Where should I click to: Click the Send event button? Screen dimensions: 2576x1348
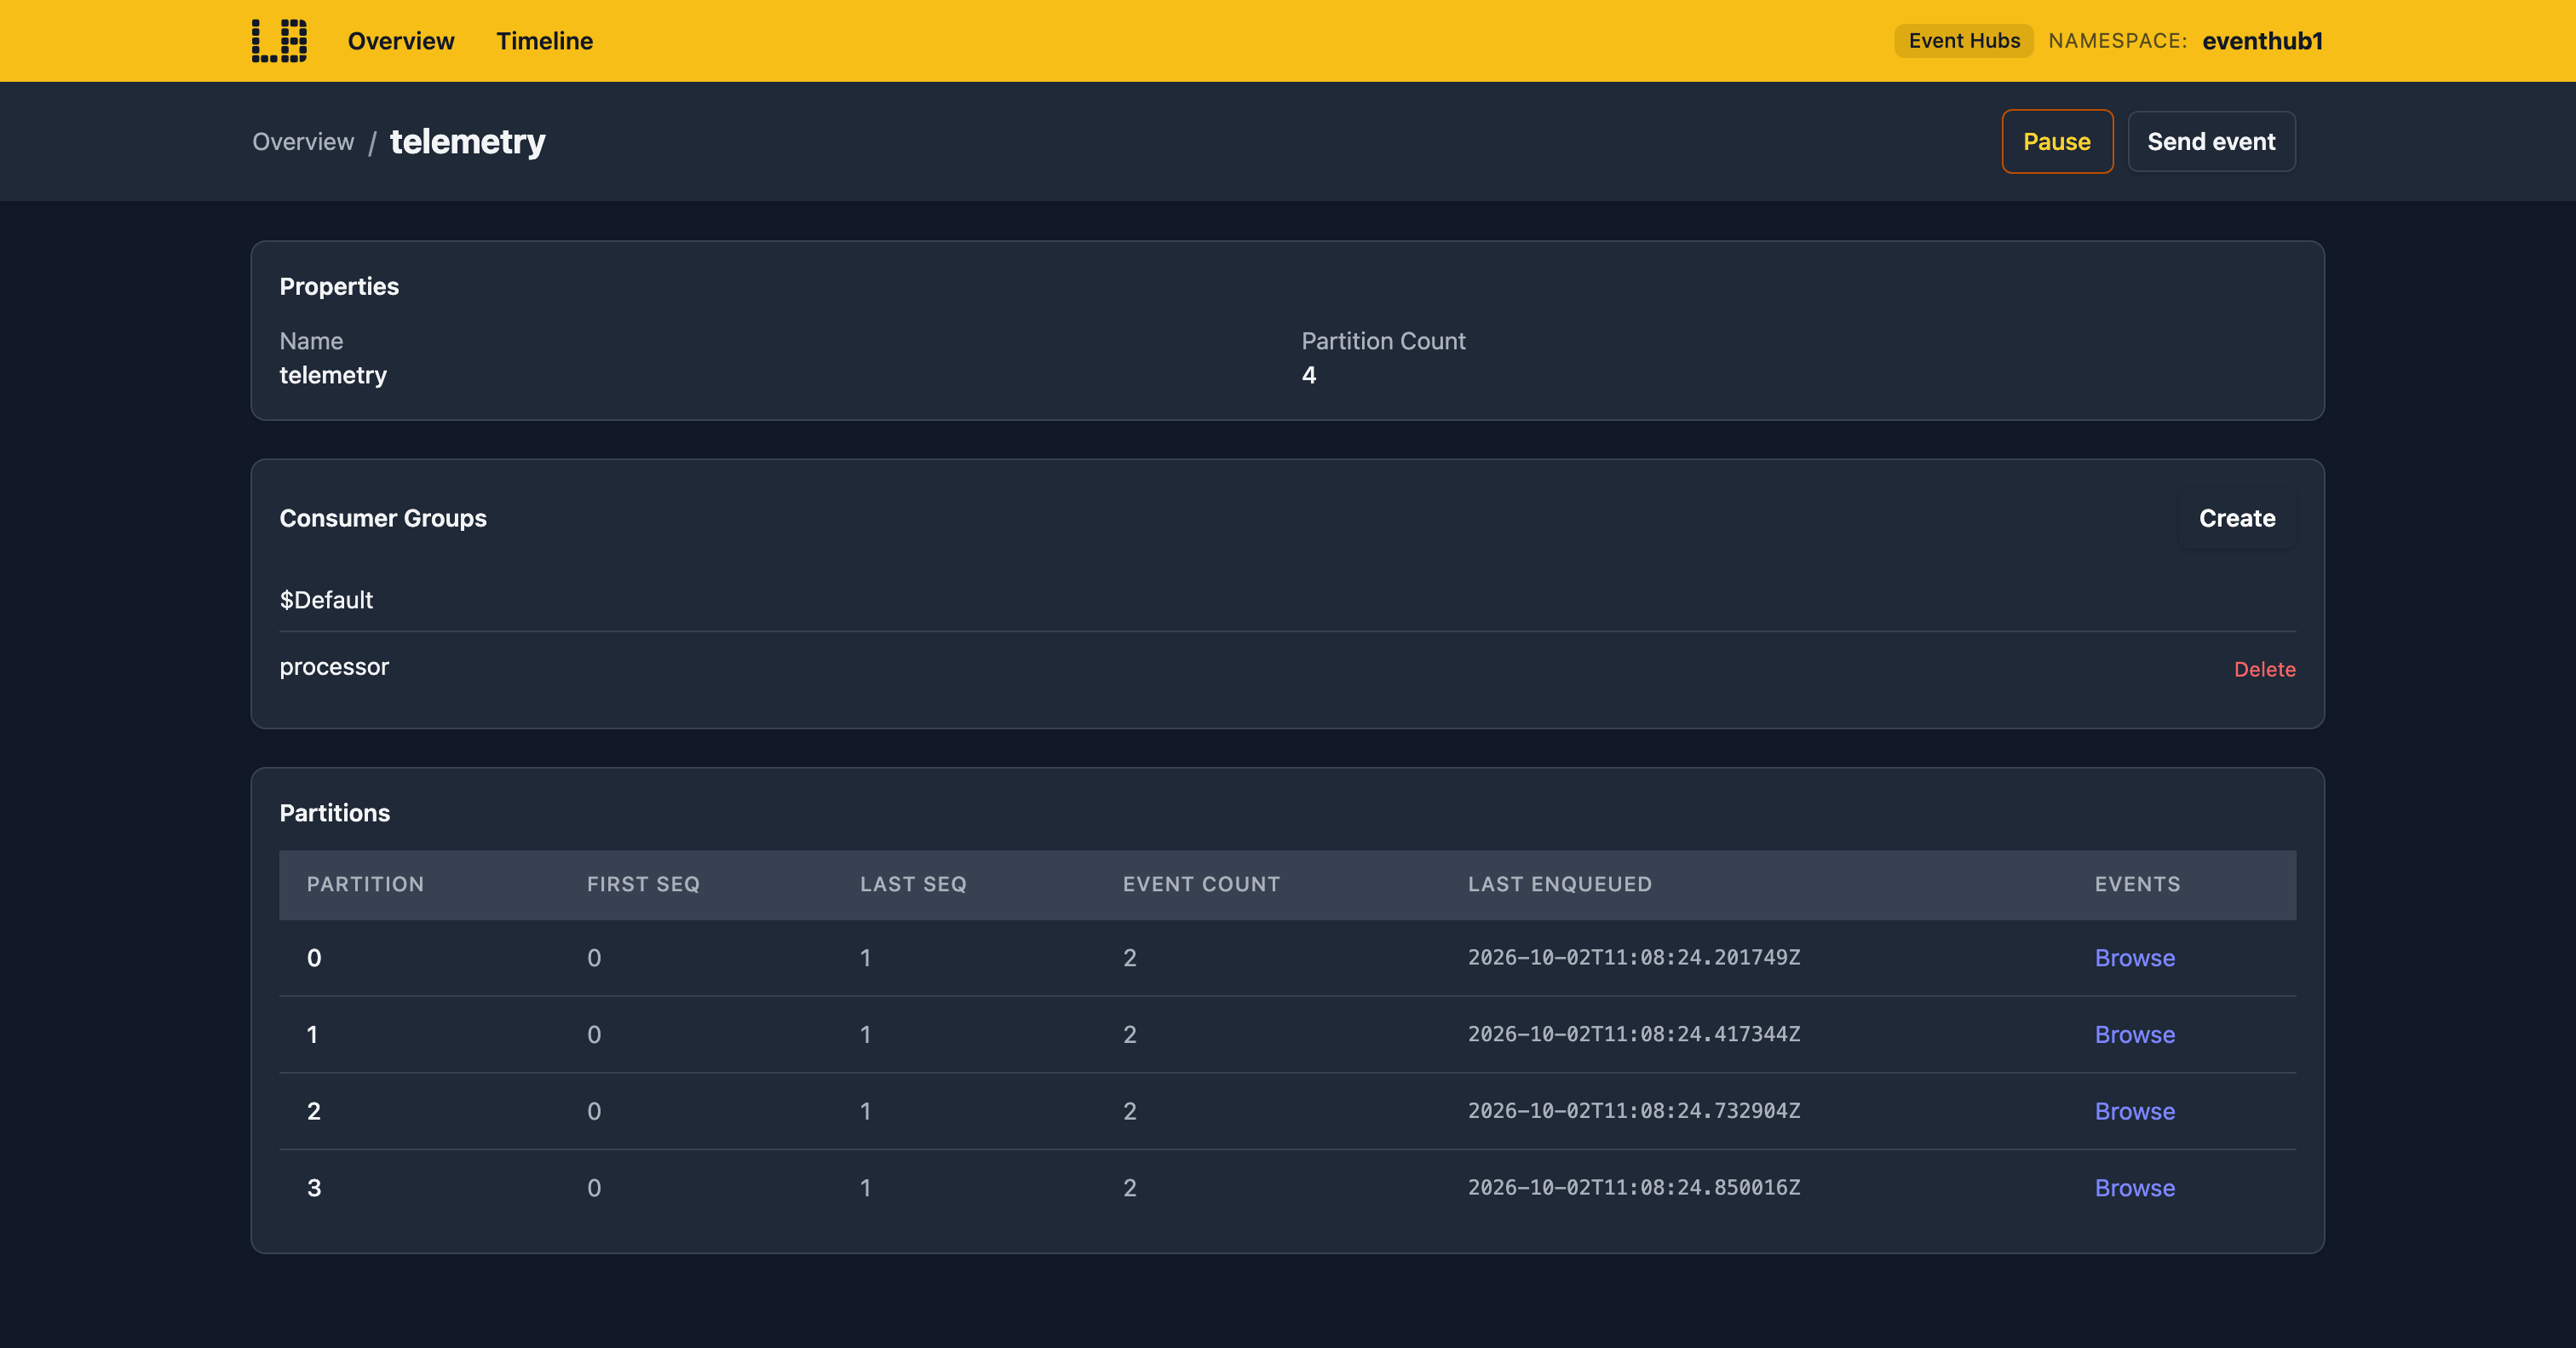tap(2211, 141)
